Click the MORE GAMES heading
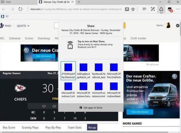 pyautogui.click(x=132, y=124)
